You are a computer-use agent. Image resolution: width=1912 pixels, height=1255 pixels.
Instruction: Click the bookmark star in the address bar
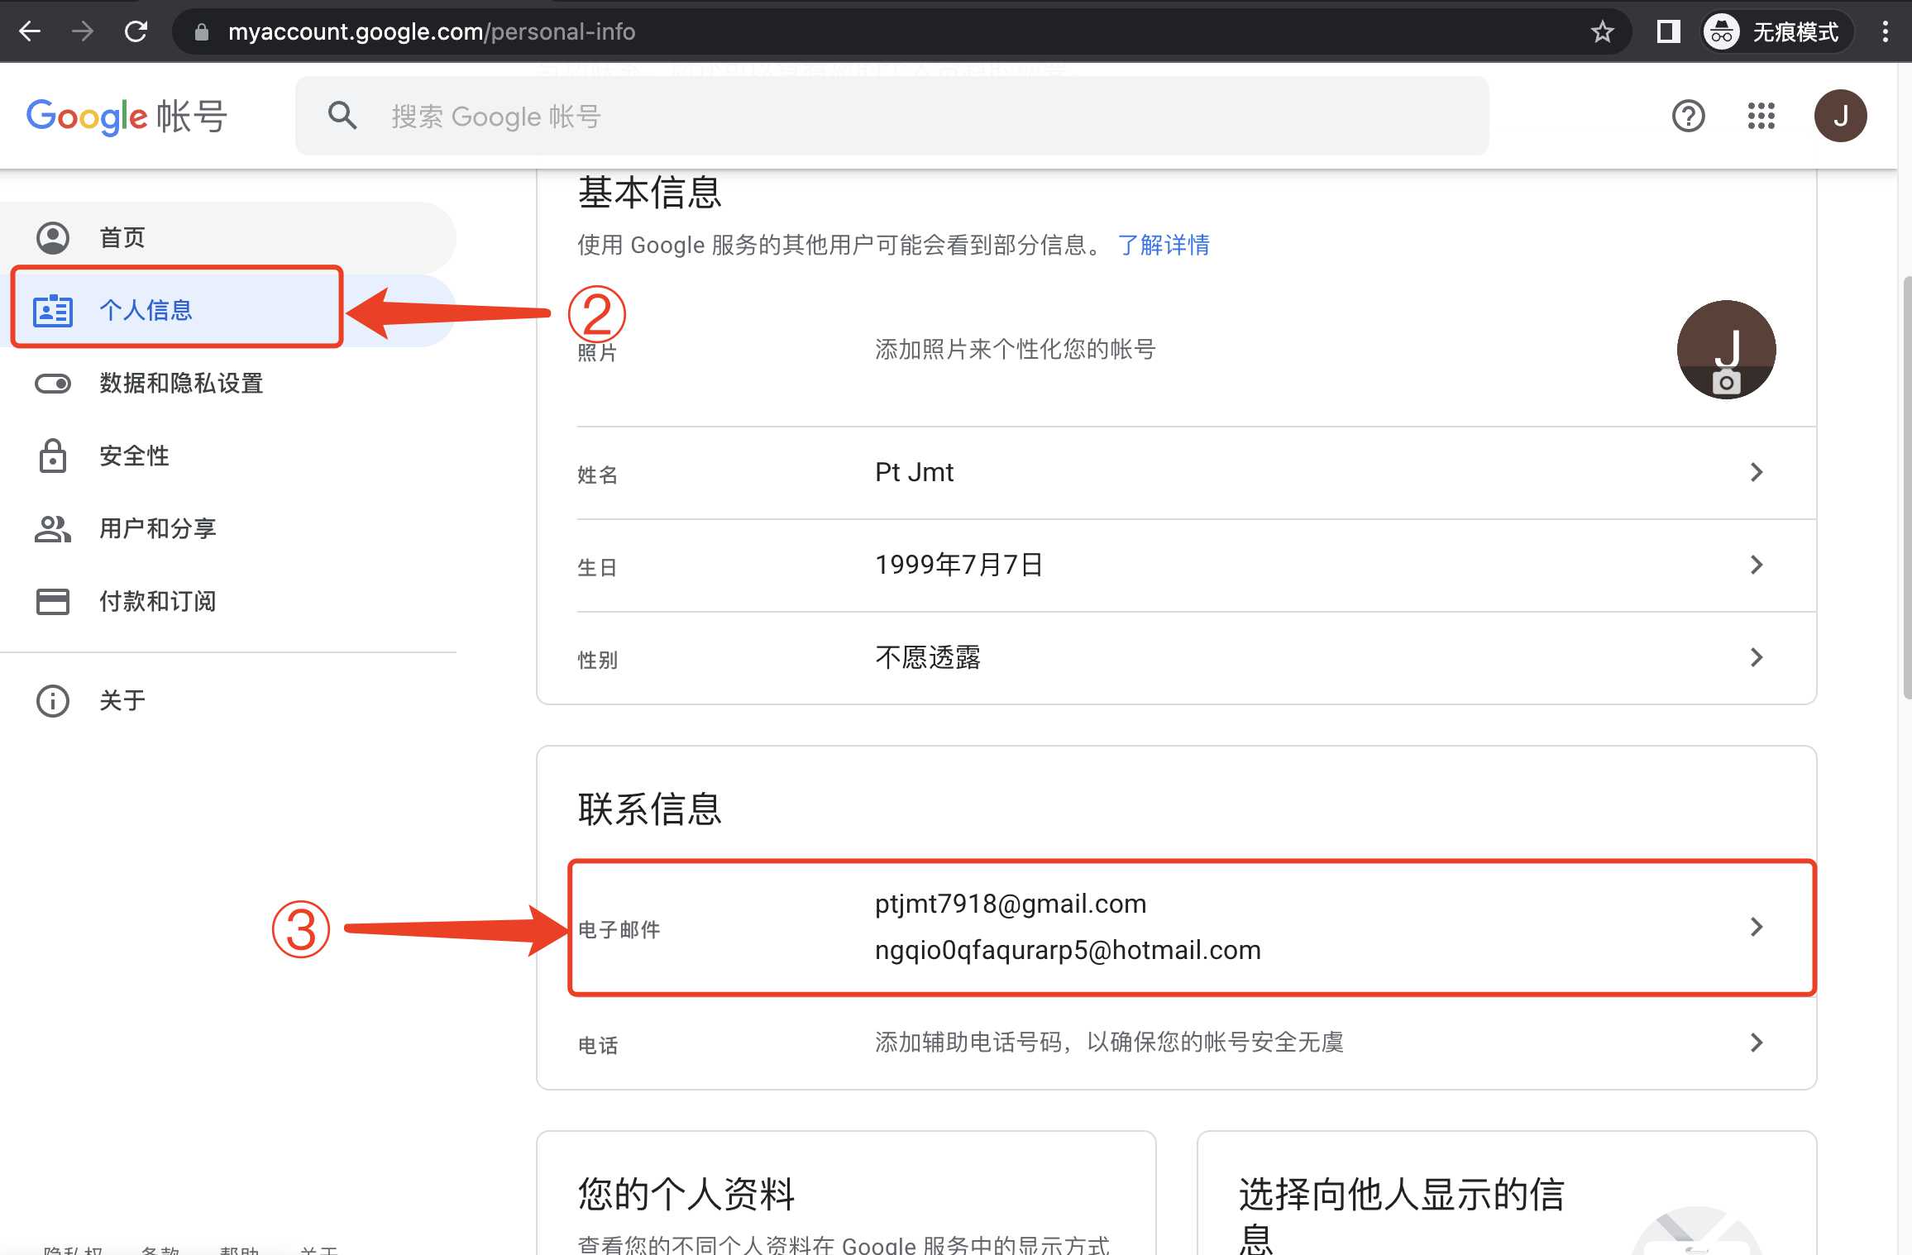pyautogui.click(x=1603, y=31)
